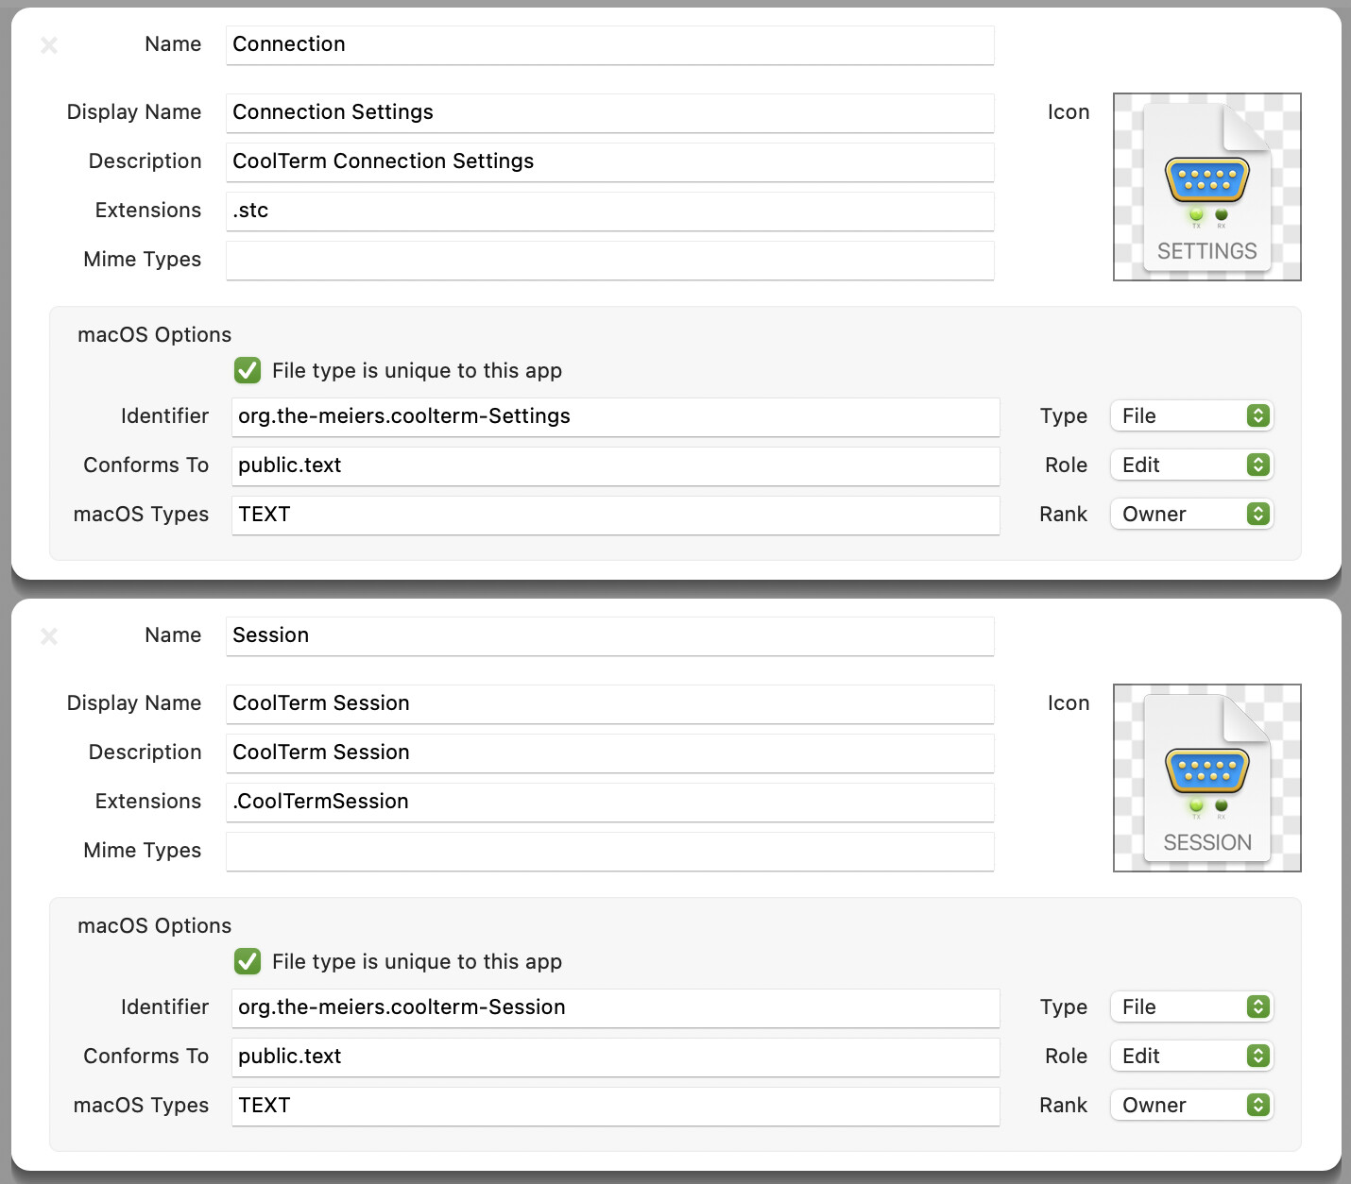Edit Identifier org.the-meiers.coolterm-Session field
The height and width of the screenshot is (1184, 1351).
point(616,1007)
